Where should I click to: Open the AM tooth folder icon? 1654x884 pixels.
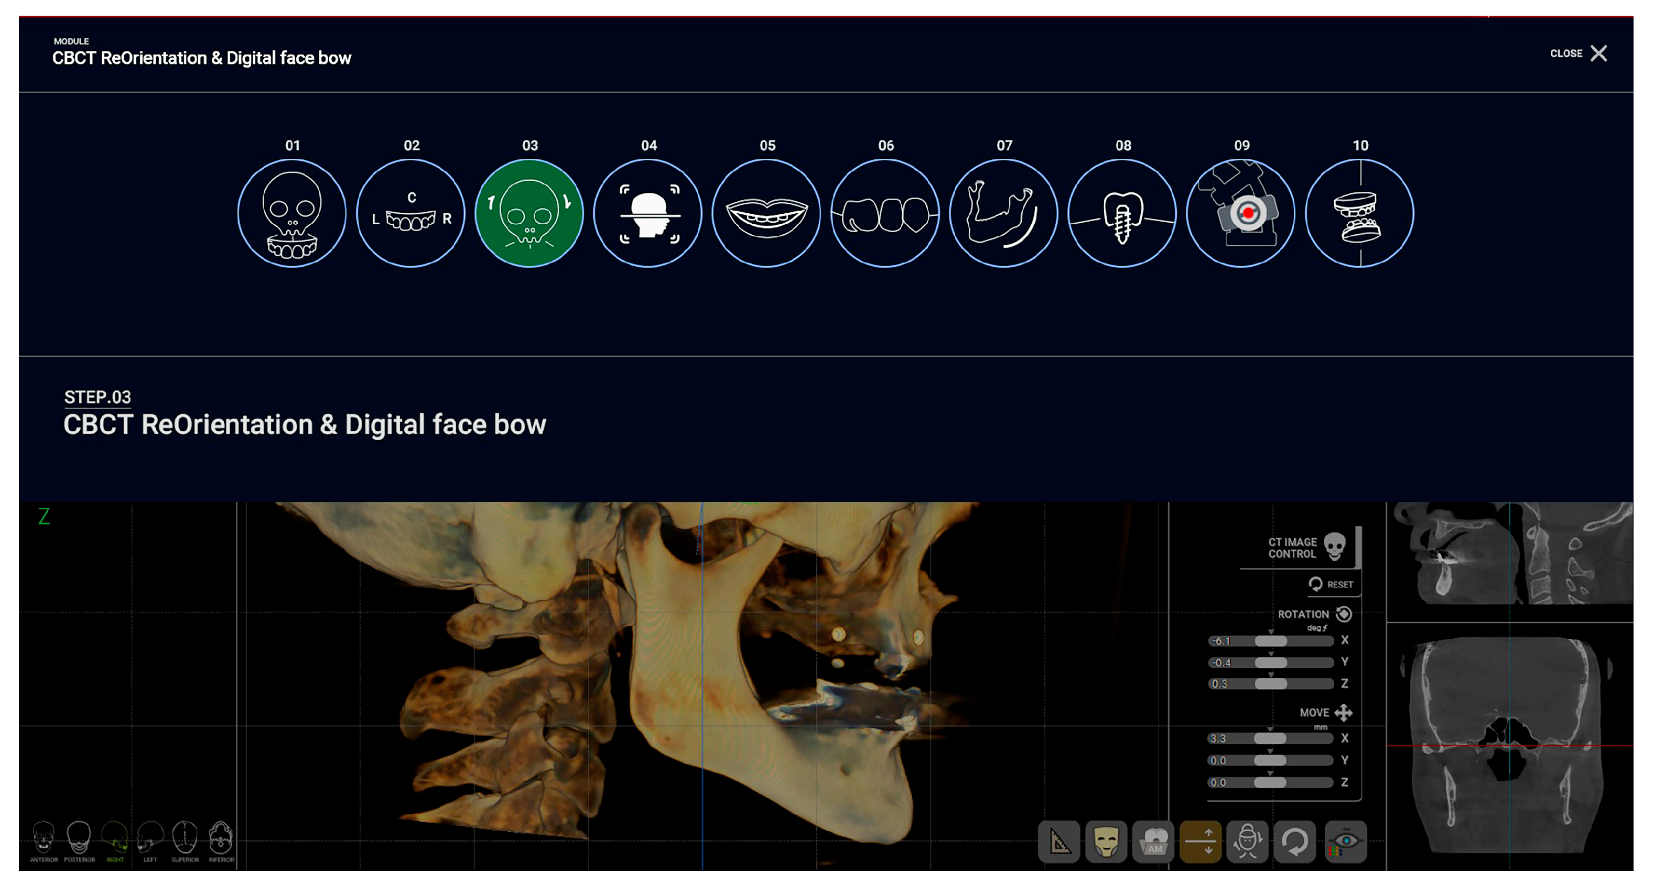pyautogui.click(x=1153, y=841)
